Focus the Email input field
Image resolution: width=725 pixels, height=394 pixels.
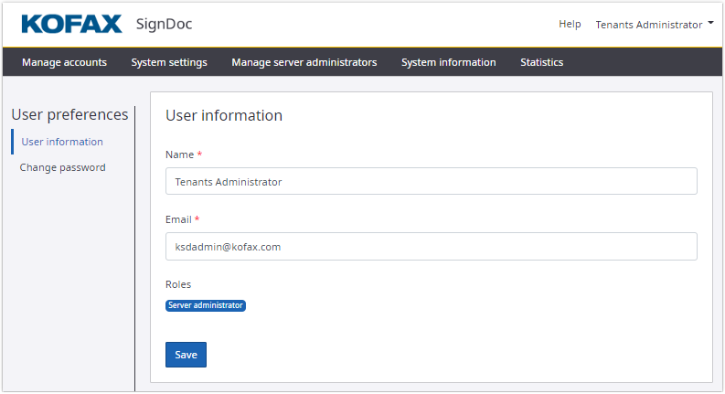[431, 246]
